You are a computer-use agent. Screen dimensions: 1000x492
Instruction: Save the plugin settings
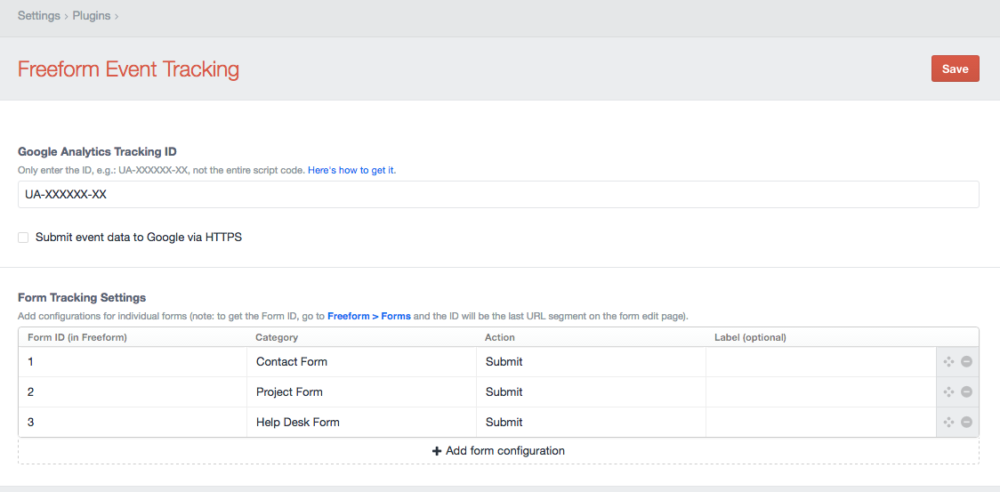pyautogui.click(x=955, y=69)
